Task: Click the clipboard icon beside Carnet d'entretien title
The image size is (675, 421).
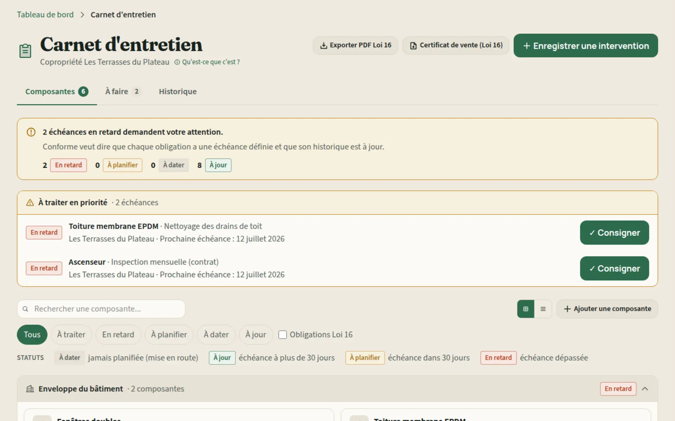Action: 25,51
